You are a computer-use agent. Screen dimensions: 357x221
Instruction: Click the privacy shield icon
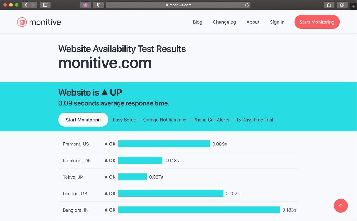pyautogui.click(x=98, y=5)
